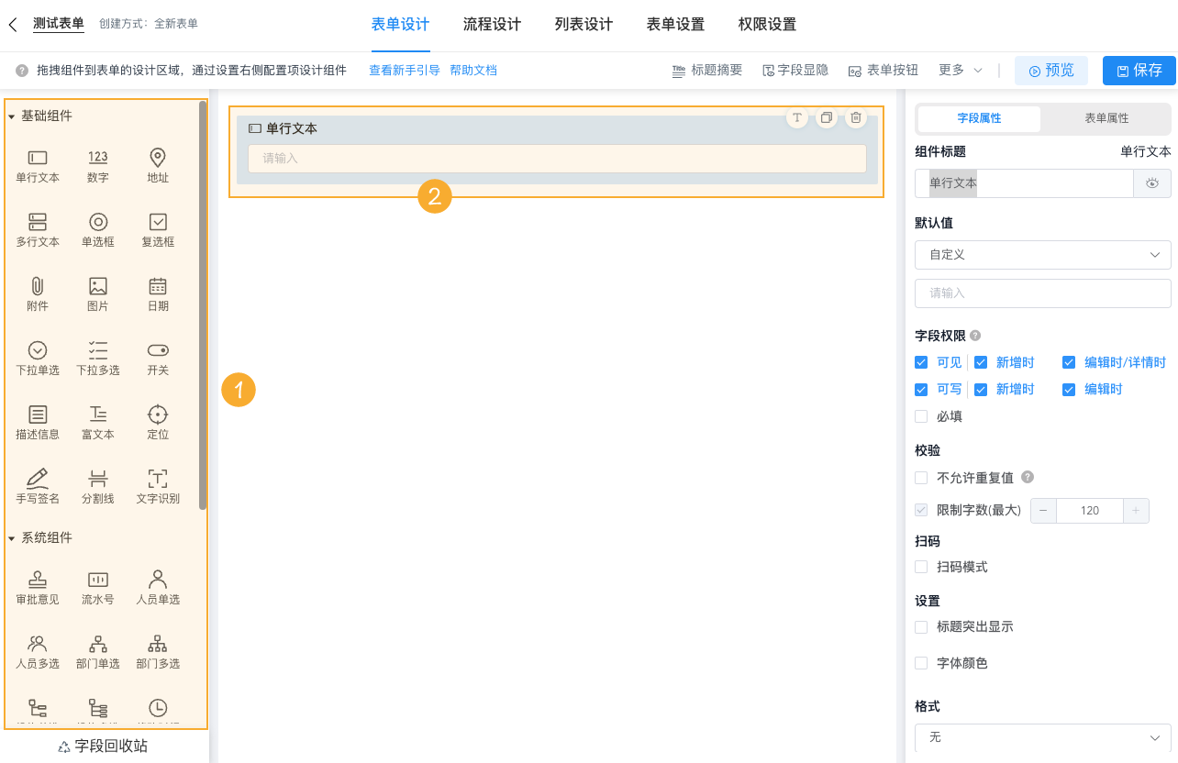1178x763 pixels.
Task: Click the 保存 button
Action: tap(1139, 70)
